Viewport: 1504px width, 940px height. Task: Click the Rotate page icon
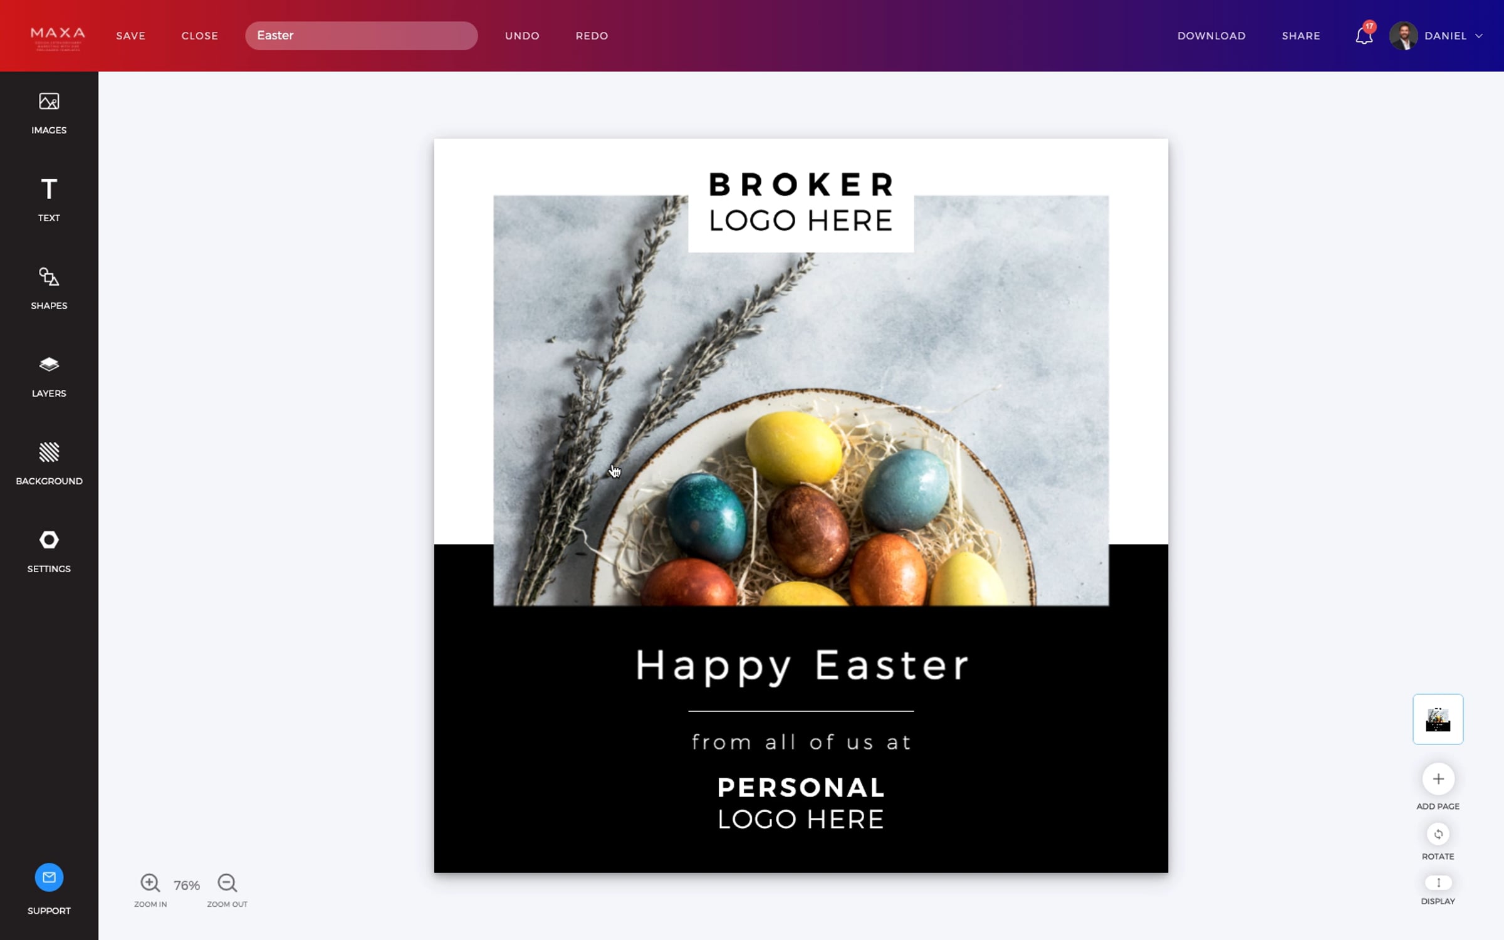click(x=1438, y=834)
